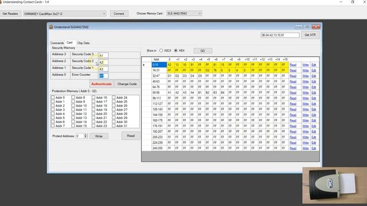Click the row selector arrow for 0-15
367x206 pixels.
pyautogui.click(x=146, y=65)
